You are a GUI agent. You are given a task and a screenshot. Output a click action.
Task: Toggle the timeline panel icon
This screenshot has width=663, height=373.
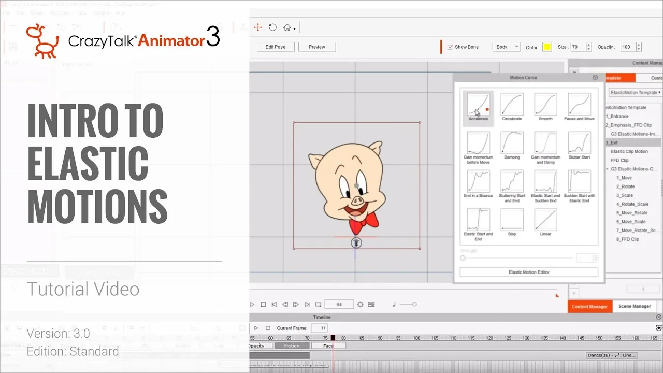[x=371, y=305]
